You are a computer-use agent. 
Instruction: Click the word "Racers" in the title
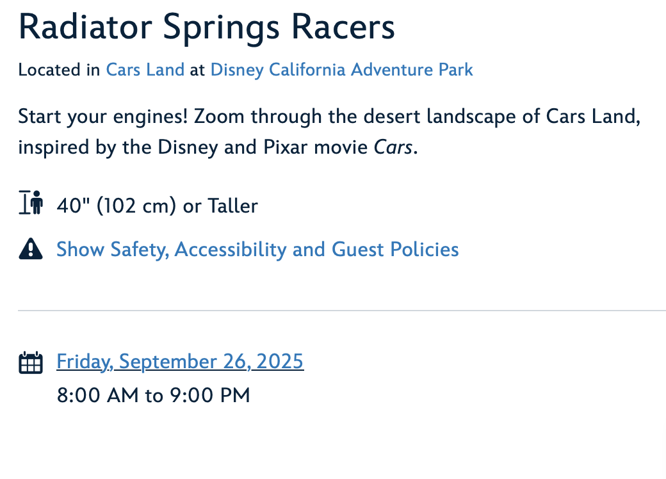(x=343, y=27)
